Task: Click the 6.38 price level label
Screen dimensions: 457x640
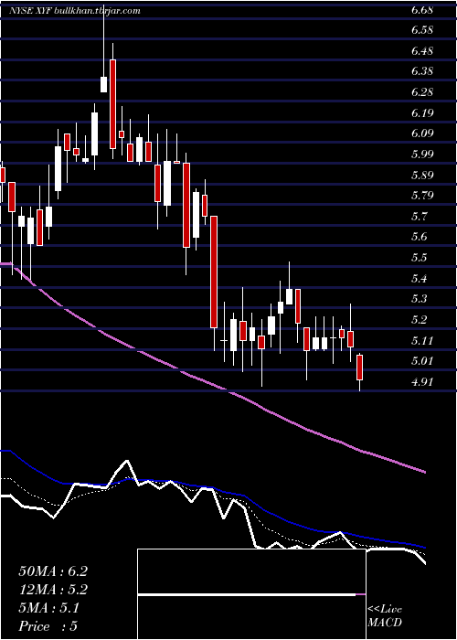Action: [x=422, y=72]
